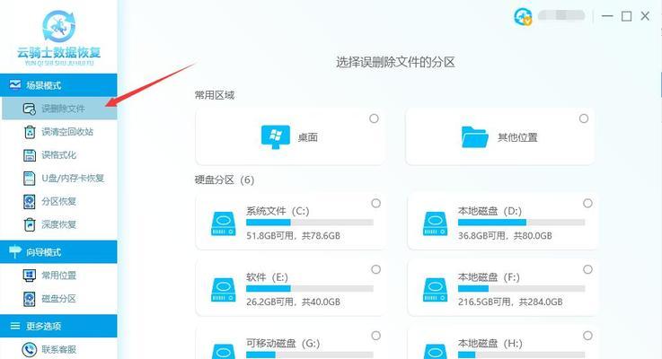Click the disk icon beside 磁盘分区
The image size is (662, 359).
tap(29, 299)
